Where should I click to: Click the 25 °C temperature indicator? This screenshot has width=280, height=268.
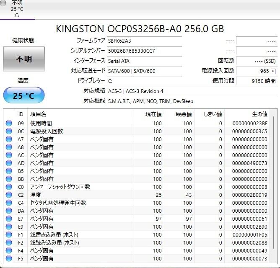24,95
